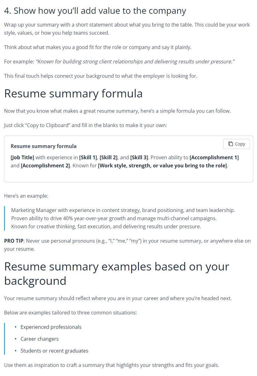Click the italic quote about client relationships
This screenshot has height=376, width=257.
tap(136, 62)
